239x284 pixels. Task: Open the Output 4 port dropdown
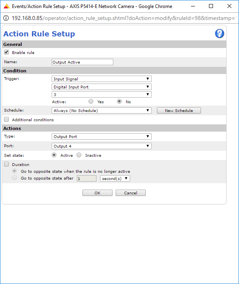coord(102,146)
